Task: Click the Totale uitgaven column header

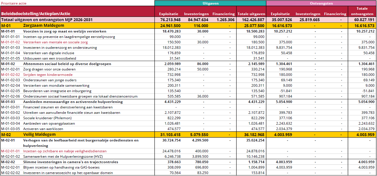Action: (x=251, y=14)
